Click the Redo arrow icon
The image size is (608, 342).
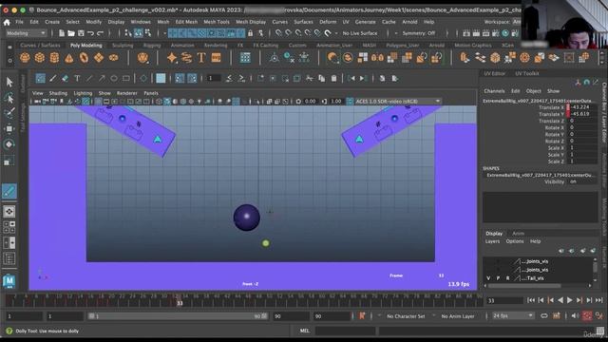[x=100, y=33]
